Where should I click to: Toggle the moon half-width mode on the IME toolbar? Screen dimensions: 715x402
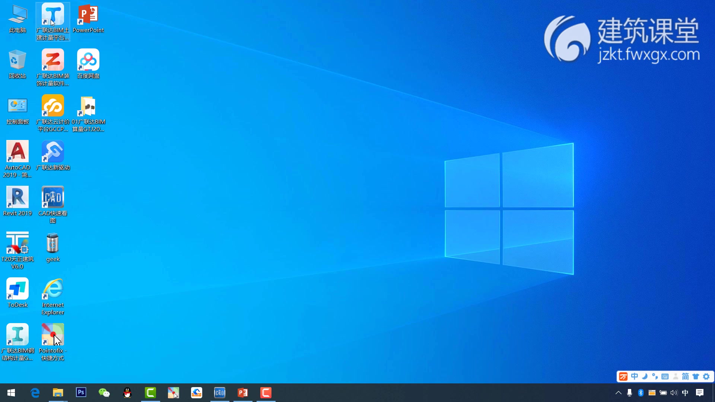click(x=645, y=377)
